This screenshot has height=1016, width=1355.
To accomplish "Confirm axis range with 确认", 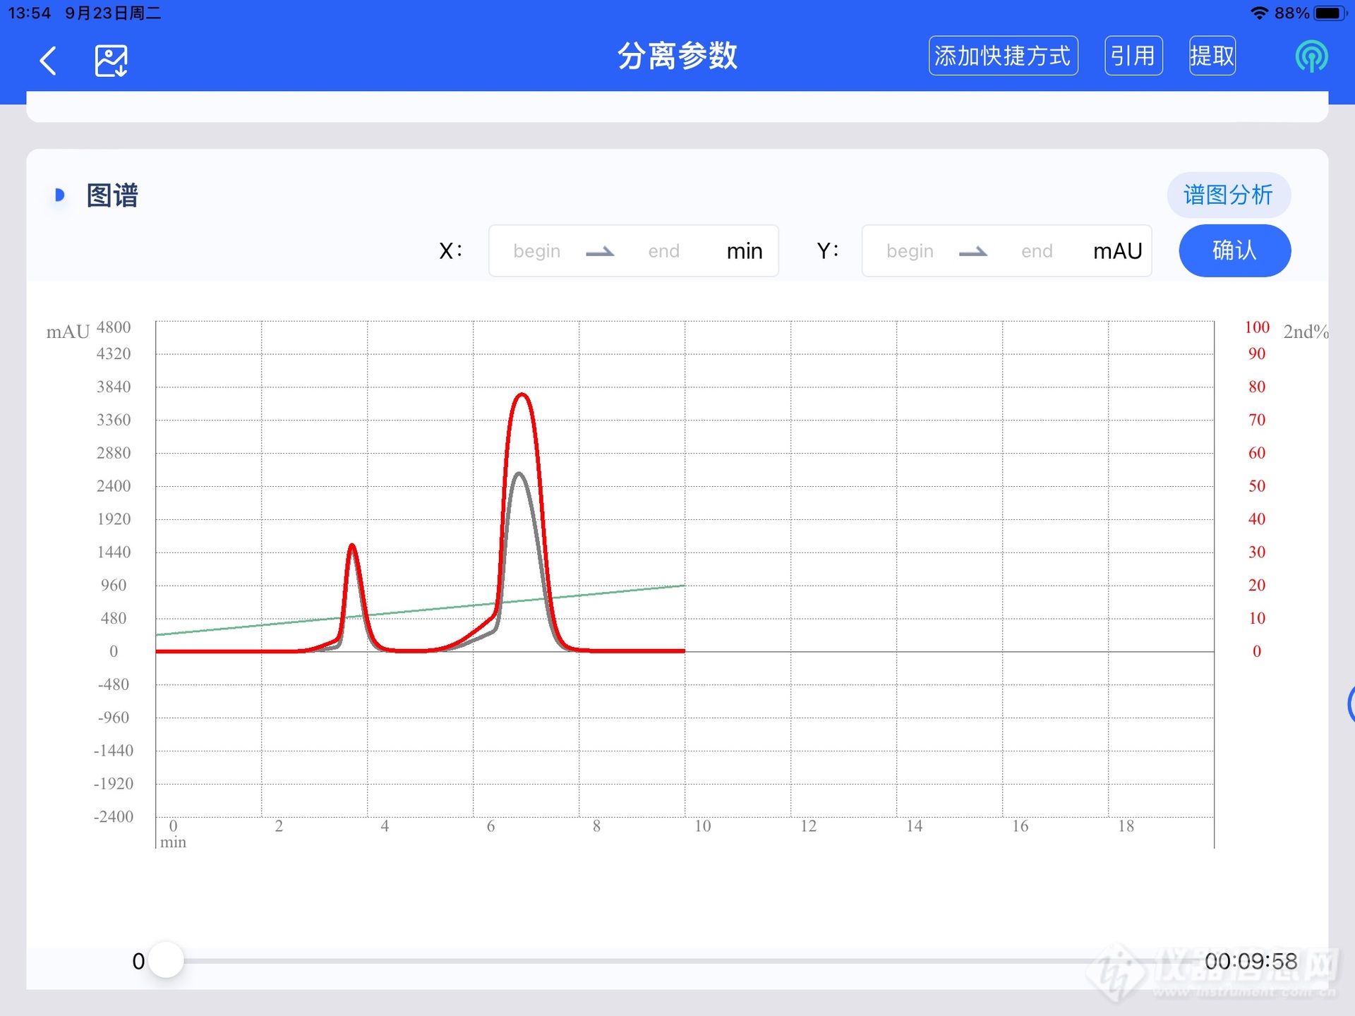I will (1234, 250).
